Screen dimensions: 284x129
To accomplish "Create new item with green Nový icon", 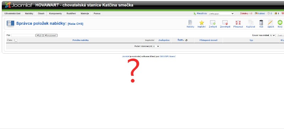I will 280,24.
